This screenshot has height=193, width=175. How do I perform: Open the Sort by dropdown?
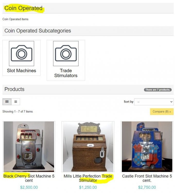coord(154,102)
